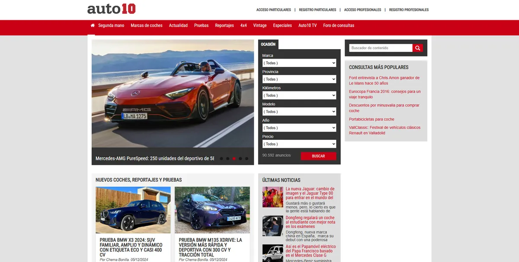Open Mercedes-AMG PureSpeed headline caption
The height and width of the screenshot is (262, 519).
pos(155,158)
